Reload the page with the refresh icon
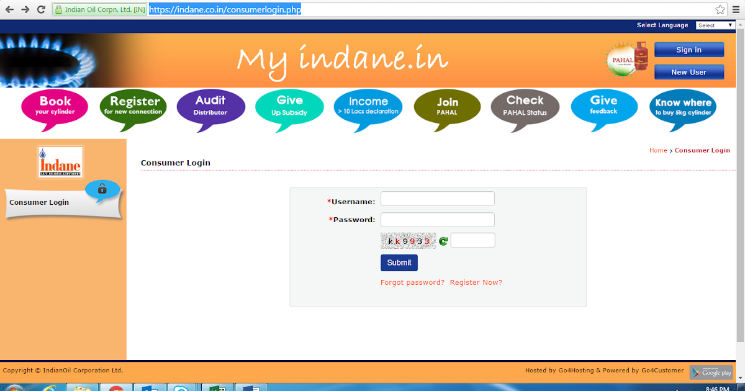Image resolution: width=745 pixels, height=391 pixels. pos(41,9)
